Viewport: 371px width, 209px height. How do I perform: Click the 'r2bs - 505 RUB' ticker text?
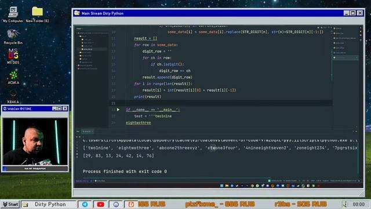300,204
